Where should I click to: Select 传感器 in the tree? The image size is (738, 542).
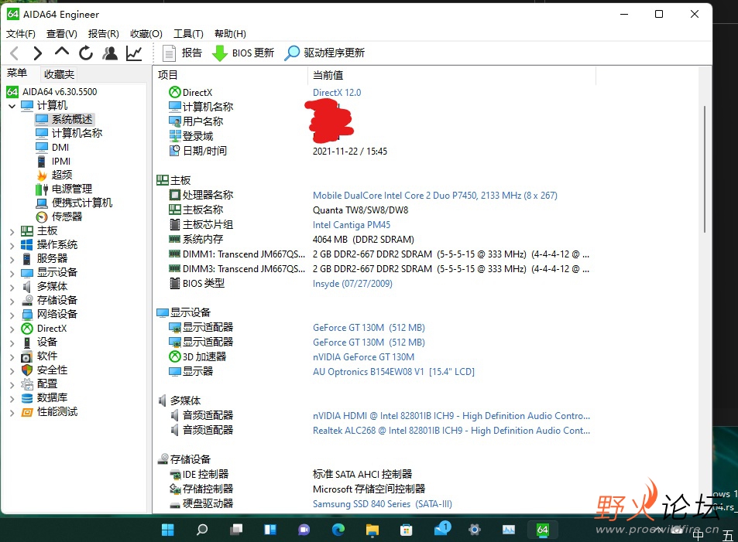pos(59,216)
